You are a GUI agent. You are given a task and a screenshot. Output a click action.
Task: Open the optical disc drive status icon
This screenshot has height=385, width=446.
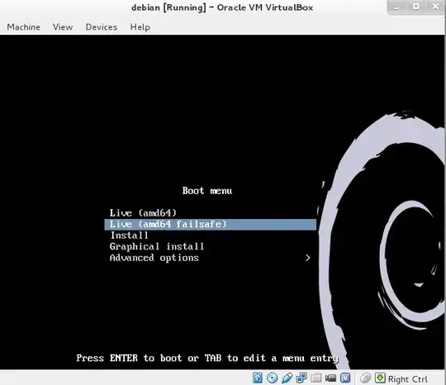click(273, 378)
